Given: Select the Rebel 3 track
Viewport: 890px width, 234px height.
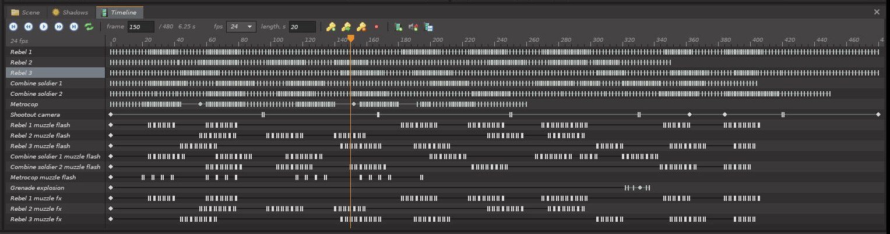Looking at the screenshot, I should [55, 73].
